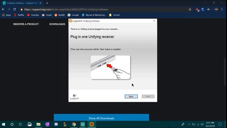Click the volume speaker tray icon

coord(202,124)
